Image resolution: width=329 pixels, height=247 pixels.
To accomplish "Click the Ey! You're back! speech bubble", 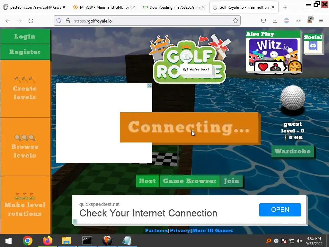I will [196, 69].
